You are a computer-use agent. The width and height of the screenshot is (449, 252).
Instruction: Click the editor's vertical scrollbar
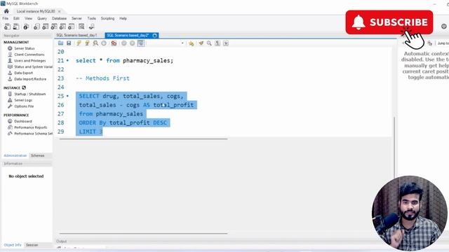394,147
